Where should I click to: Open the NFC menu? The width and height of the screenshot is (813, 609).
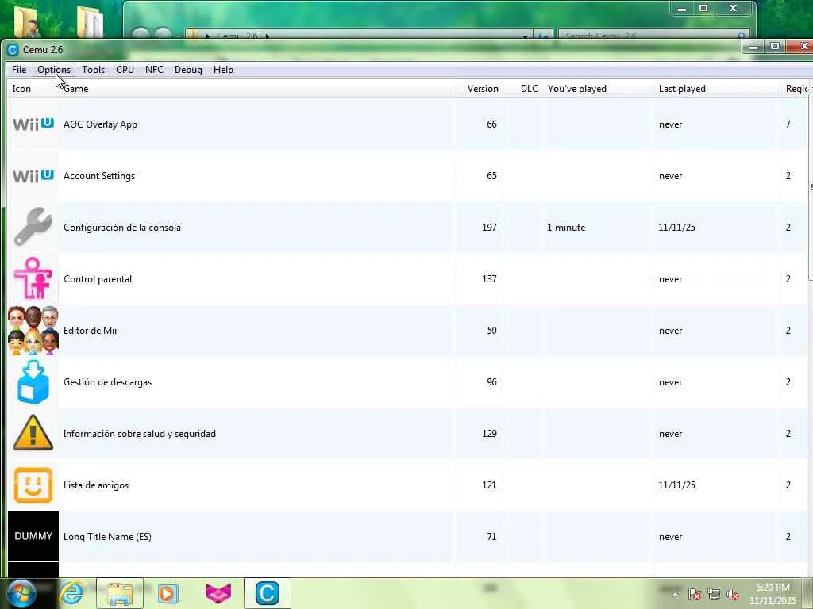click(155, 70)
